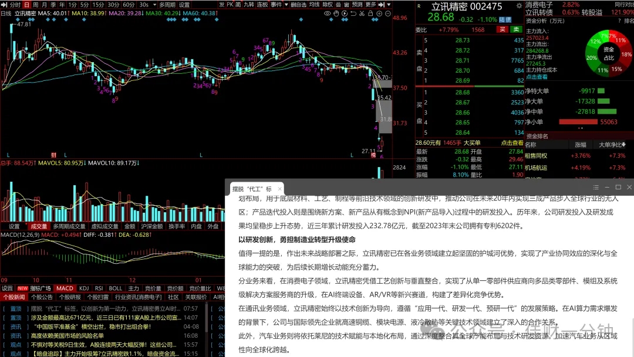The image size is (634, 357).
Task: Click the PK compare toolbar icon
Action: pyautogui.click(x=230, y=5)
